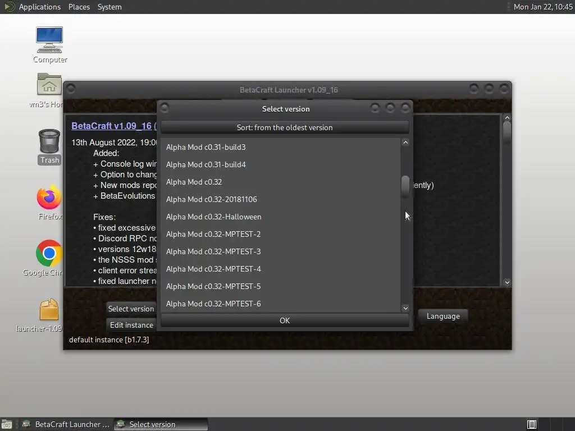The image size is (575, 431).
Task: Click the changelog scroll-up arrow in launcher
Action: pyautogui.click(x=507, y=118)
